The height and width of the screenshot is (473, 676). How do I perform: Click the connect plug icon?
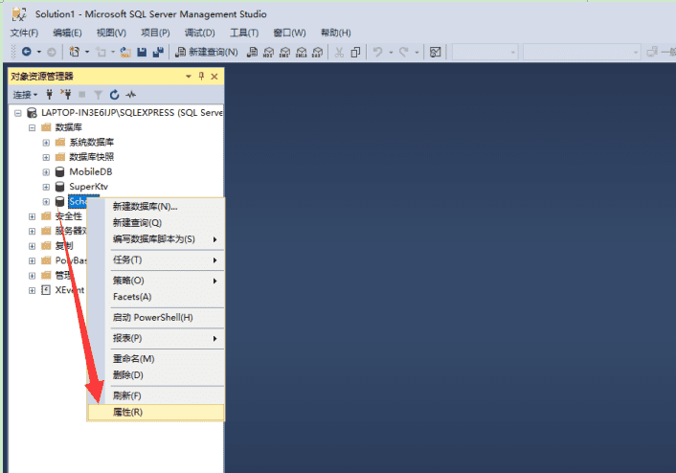click(x=50, y=95)
